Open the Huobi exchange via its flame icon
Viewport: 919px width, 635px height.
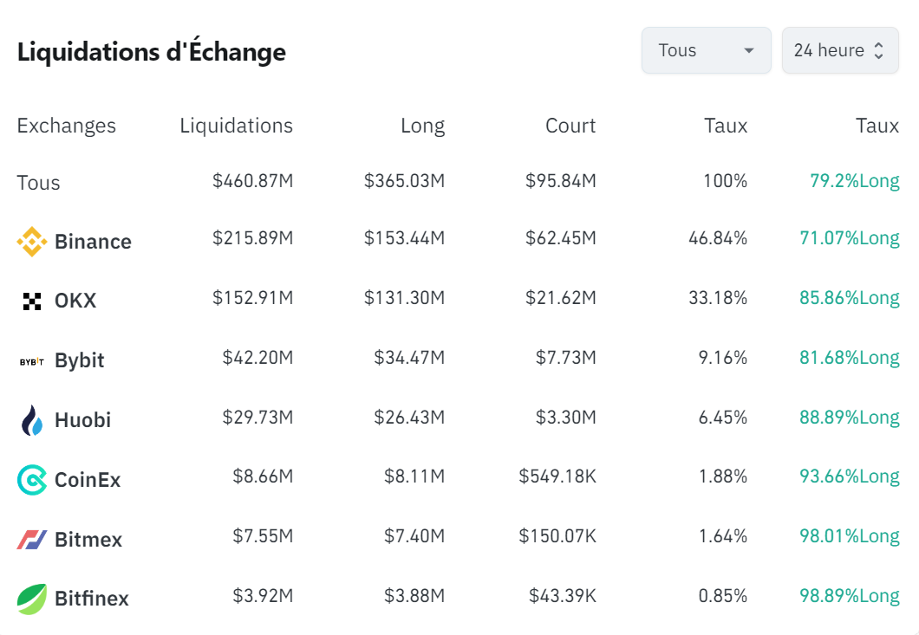click(31, 420)
